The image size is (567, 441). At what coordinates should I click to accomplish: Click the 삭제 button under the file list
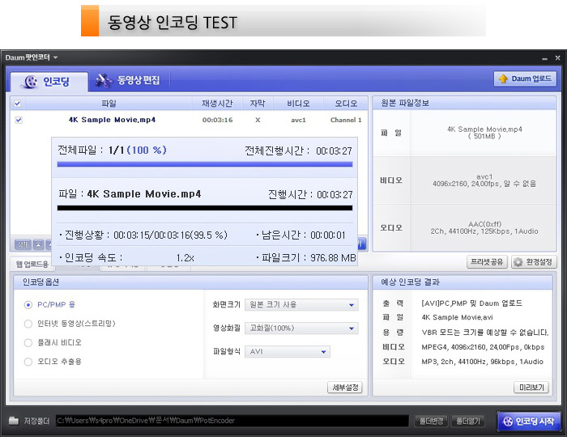(23, 244)
